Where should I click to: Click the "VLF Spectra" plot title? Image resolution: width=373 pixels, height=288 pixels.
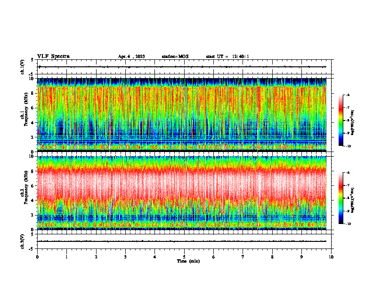click(53, 56)
